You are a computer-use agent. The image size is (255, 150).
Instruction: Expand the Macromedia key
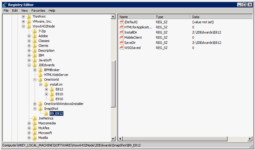(x=29, y=123)
